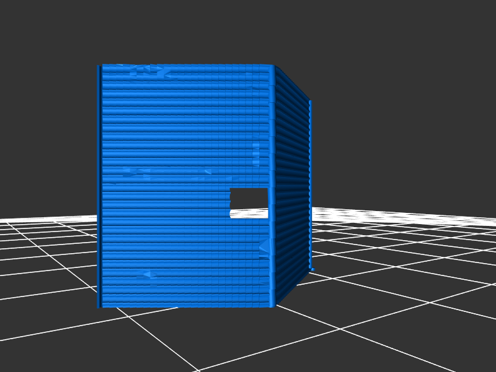Screen dimensions: 496x372
Task: Click the light triangular mesh artifact below the window
Action: click(x=265, y=247)
